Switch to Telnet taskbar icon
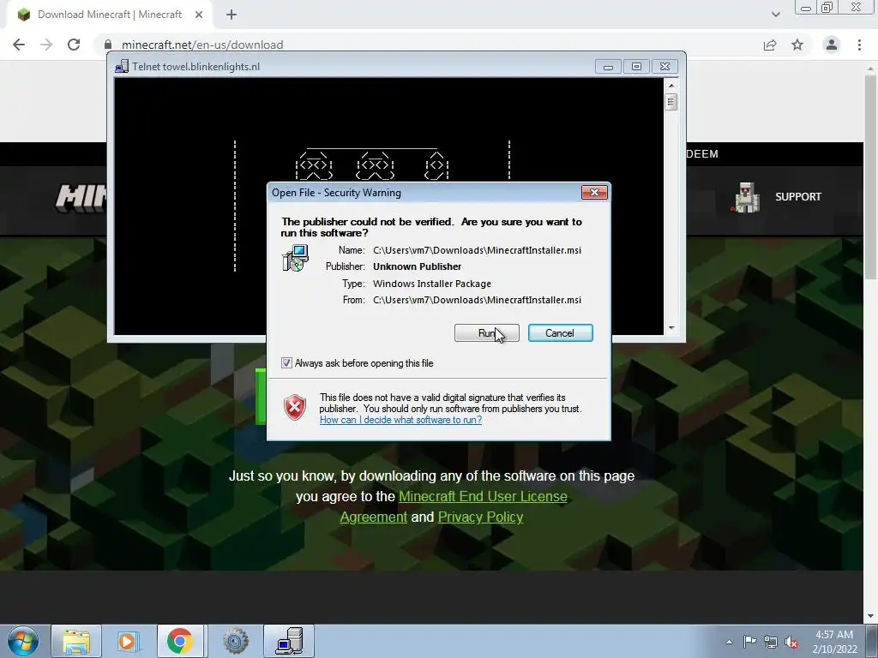The width and height of the screenshot is (878, 658). tap(289, 641)
